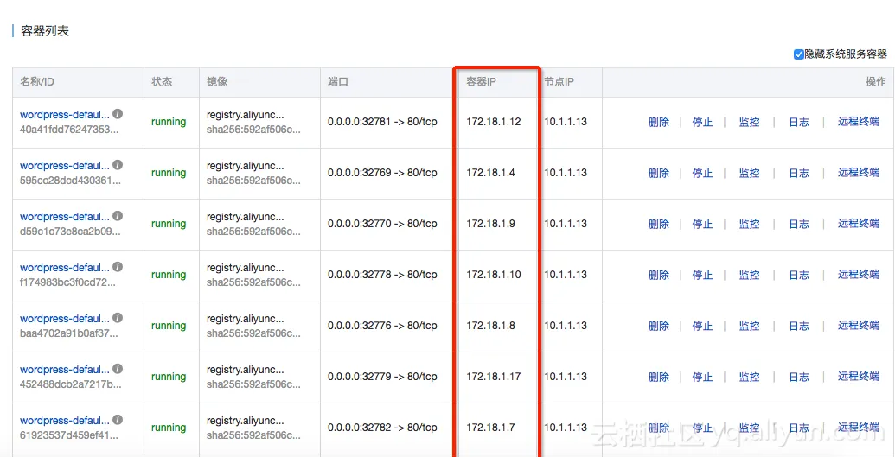This screenshot has height=457, width=895.
Task: Select port text 0.0.0.0:32769 -> 80/tcp
Action: [382, 172]
